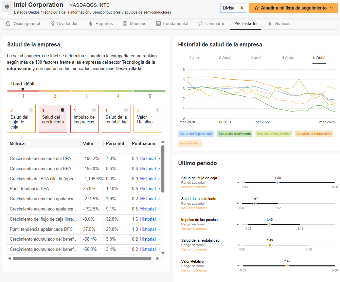This screenshot has height=282, width=340.
Task: Switch to the Reportes tab
Action: 101,23
